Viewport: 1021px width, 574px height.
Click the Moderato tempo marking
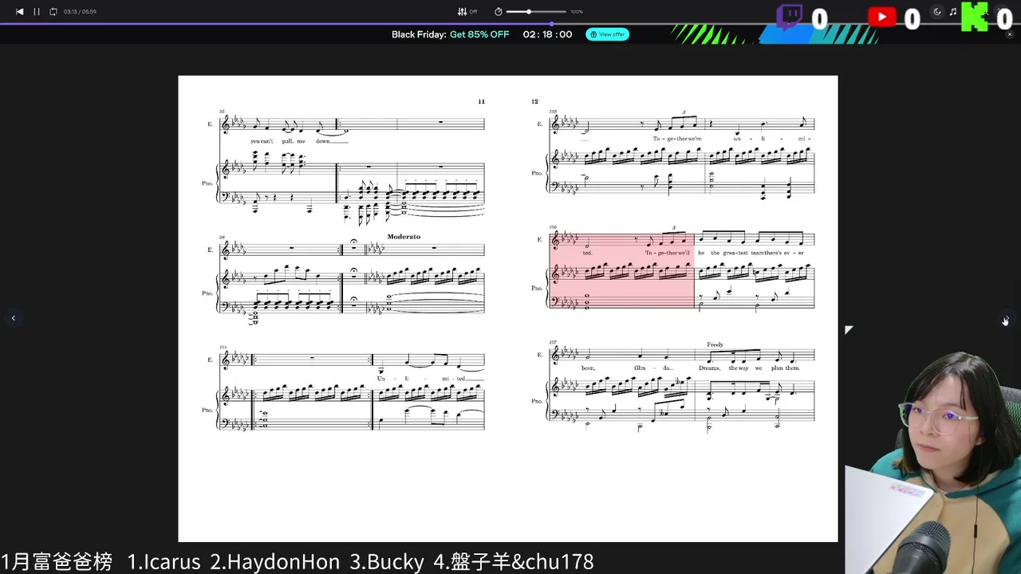tap(404, 237)
